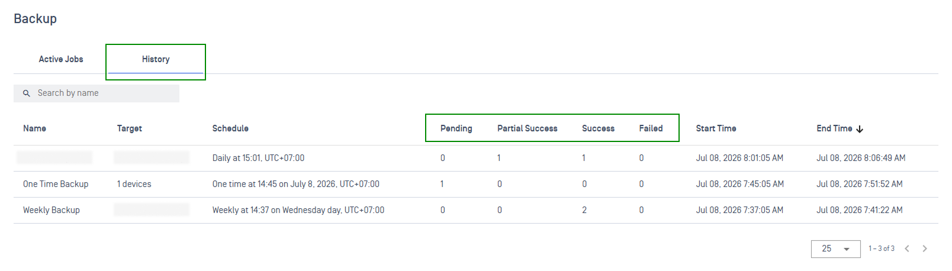Click the End Time sort arrow
Screen dimensions: 952x271
pyautogui.click(x=860, y=129)
